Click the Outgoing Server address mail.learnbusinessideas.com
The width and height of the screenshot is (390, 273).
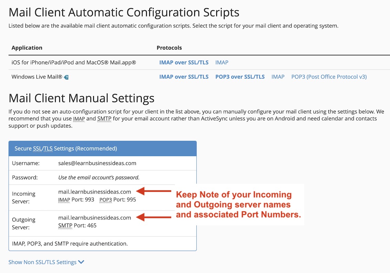pos(95,218)
